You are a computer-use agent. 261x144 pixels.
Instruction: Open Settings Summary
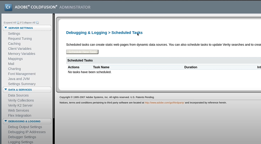[22, 84]
